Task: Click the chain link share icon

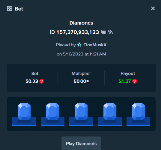Action: point(110,32)
